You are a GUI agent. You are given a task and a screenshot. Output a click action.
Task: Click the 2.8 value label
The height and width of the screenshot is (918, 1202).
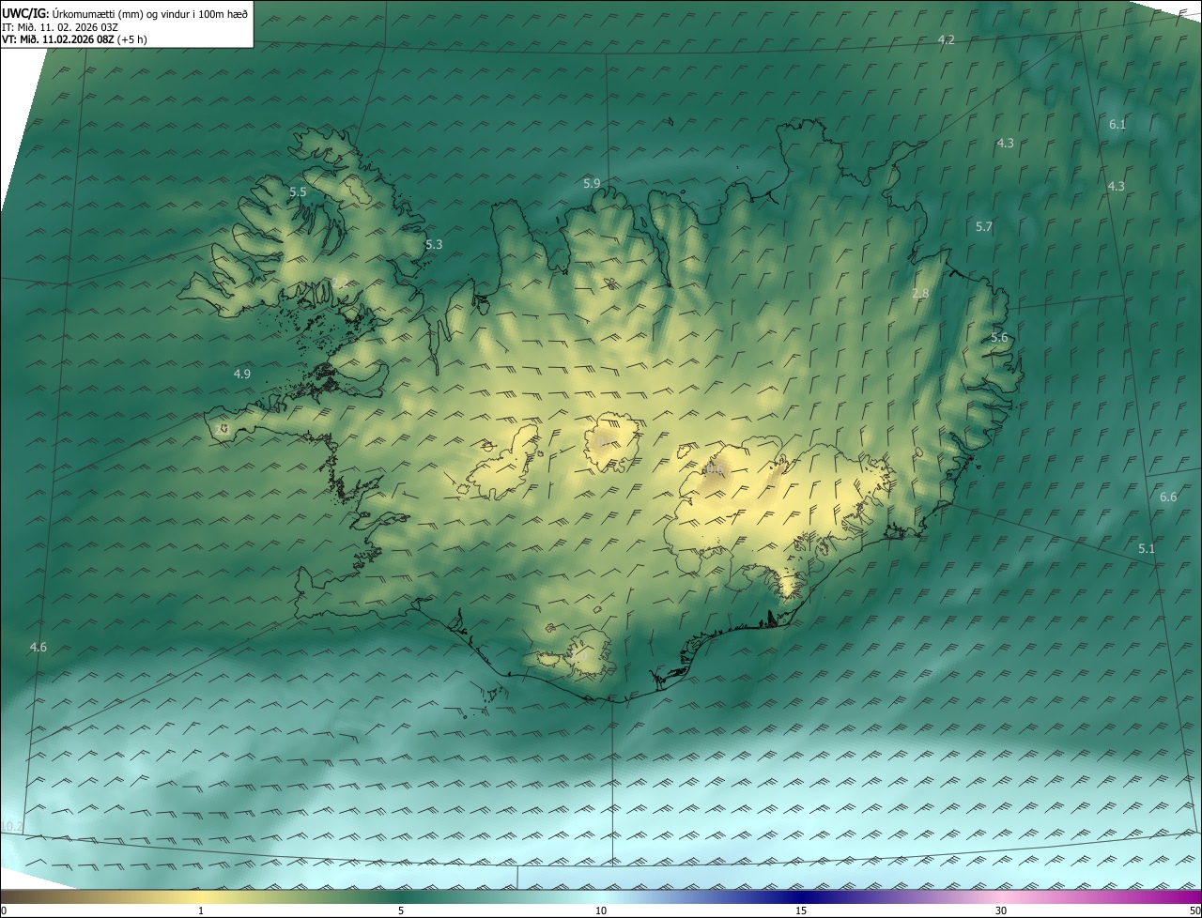click(x=920, y=294)
